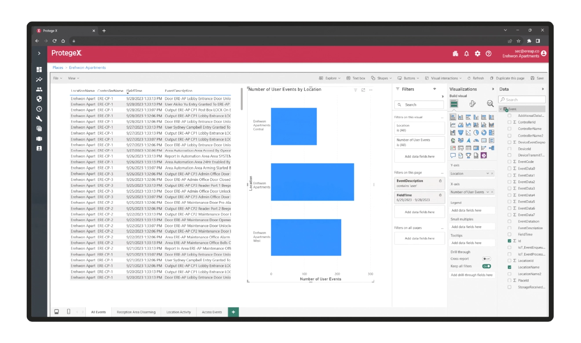
Task: Open the Visual interactions dropdown
Action: (443, 78)
